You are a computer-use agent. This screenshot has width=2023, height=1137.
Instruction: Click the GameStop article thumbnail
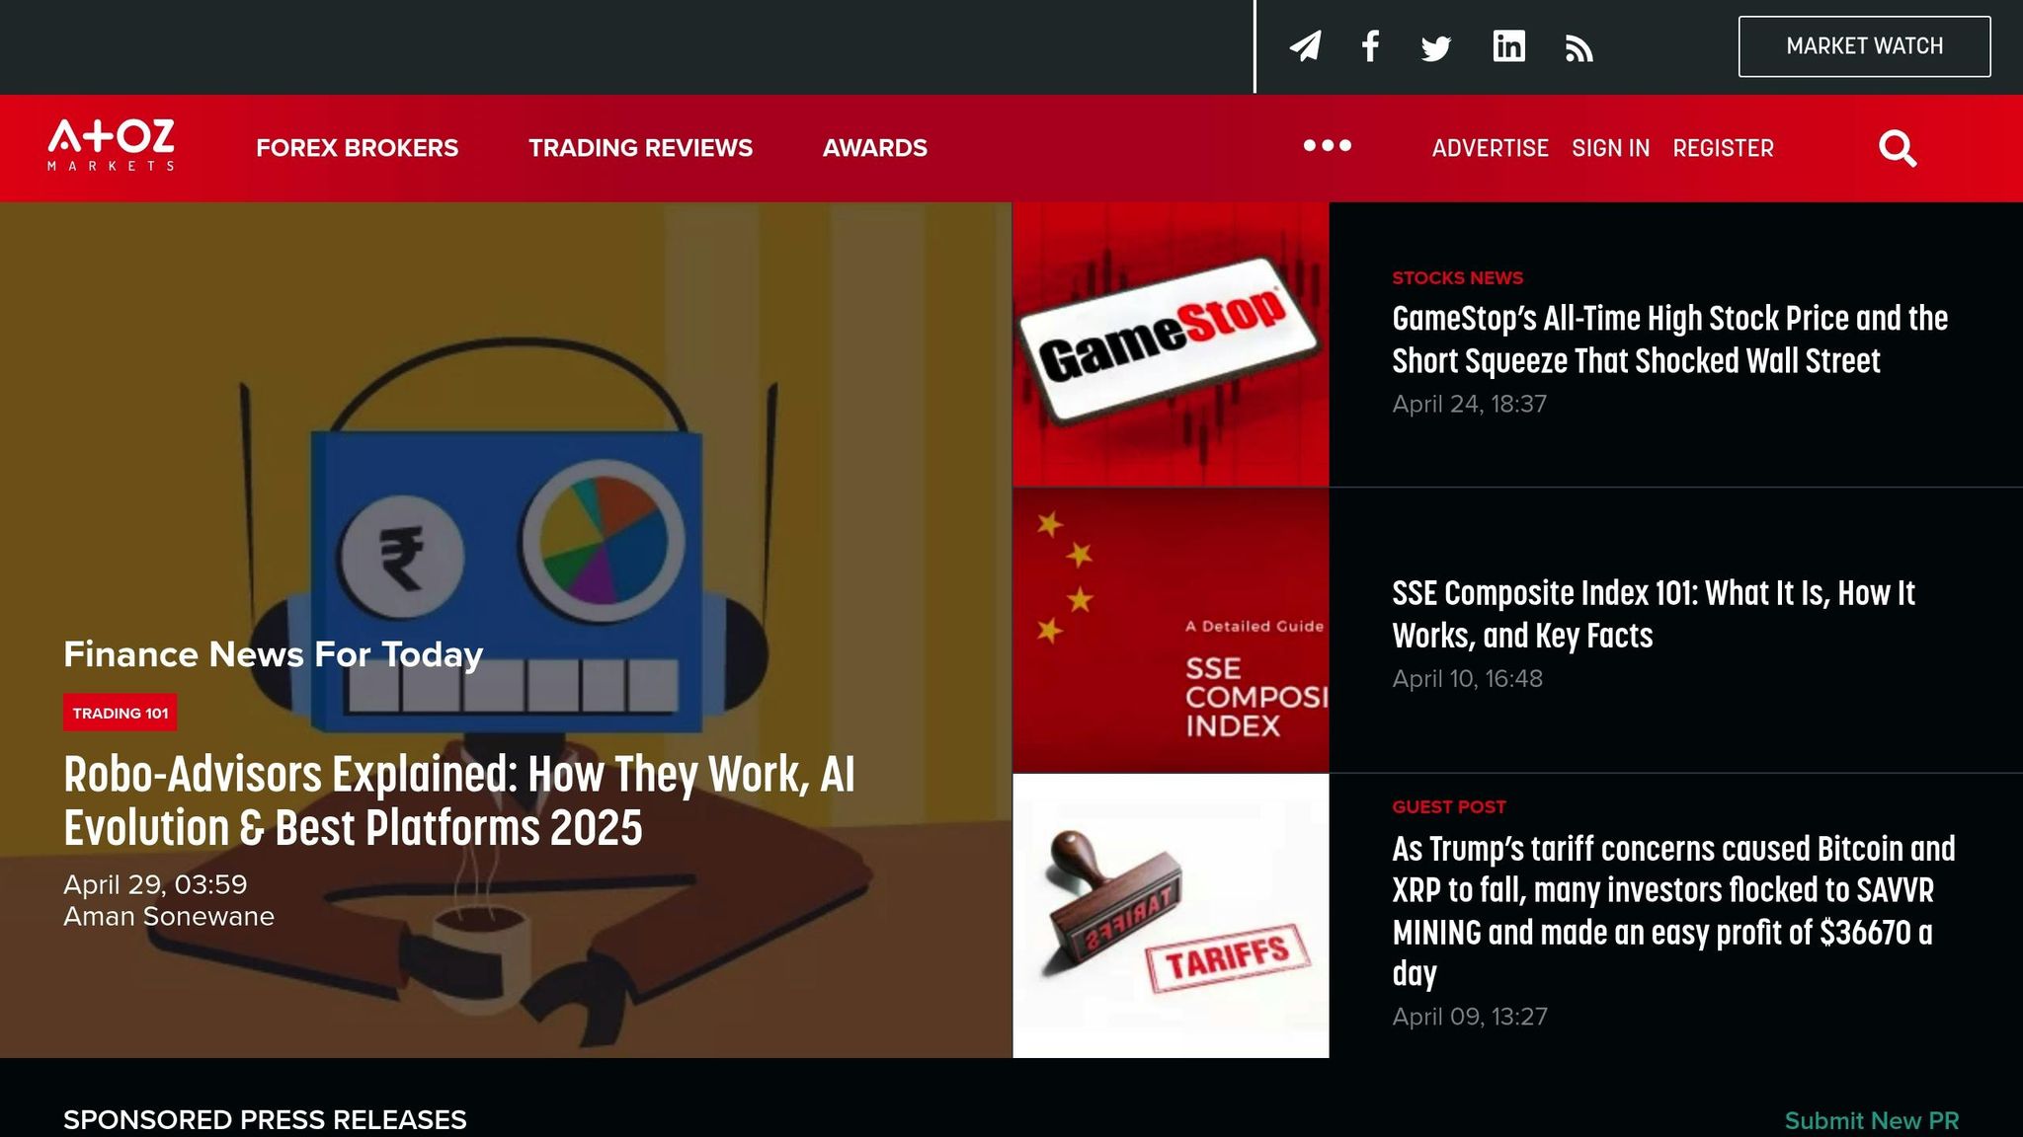(x=1171, y=344)
